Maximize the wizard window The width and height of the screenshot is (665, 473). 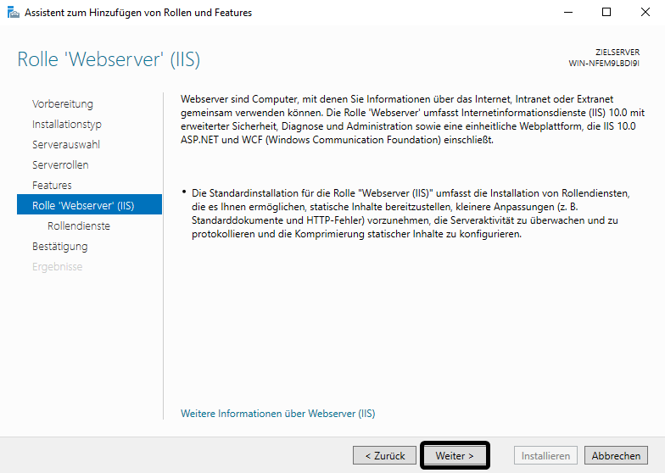click(x=606, y=12)
